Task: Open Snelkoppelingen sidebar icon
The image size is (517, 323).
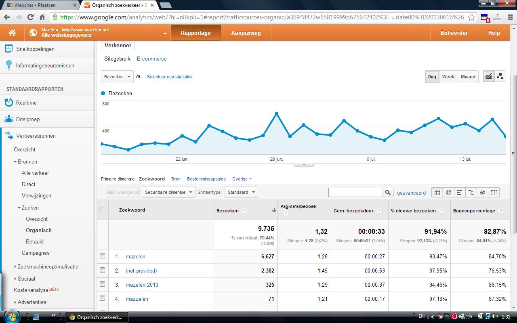Action: point(8,49)
